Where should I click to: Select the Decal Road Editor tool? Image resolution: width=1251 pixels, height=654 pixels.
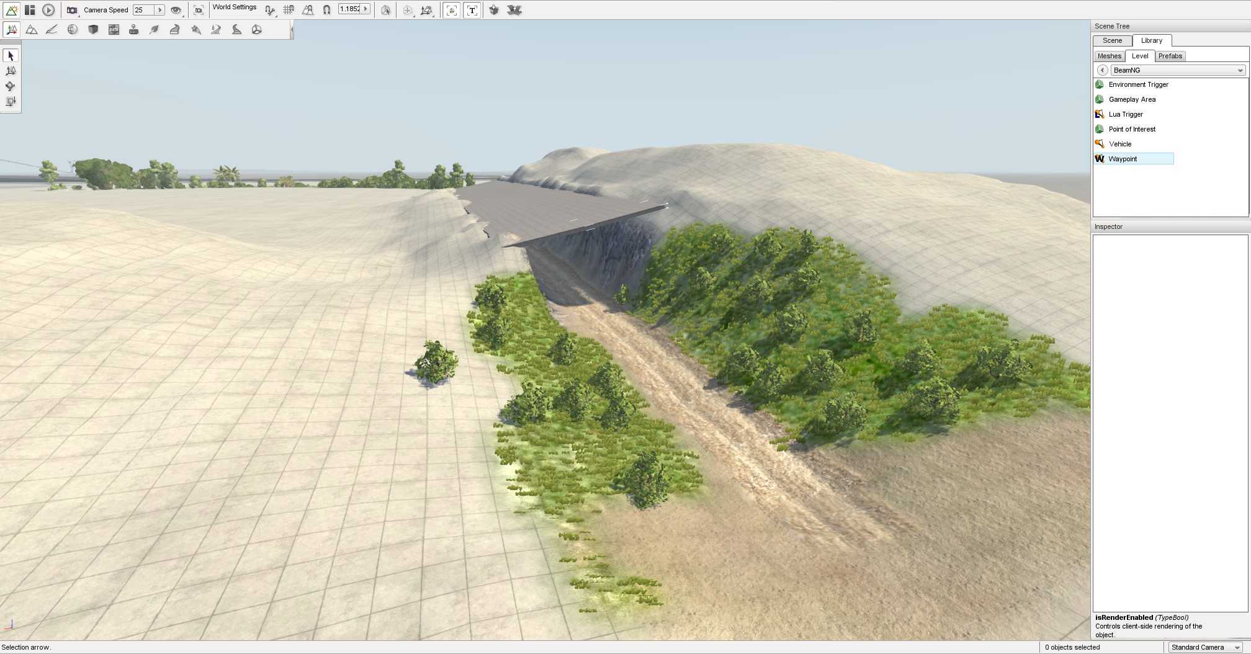tap(236, 29)
